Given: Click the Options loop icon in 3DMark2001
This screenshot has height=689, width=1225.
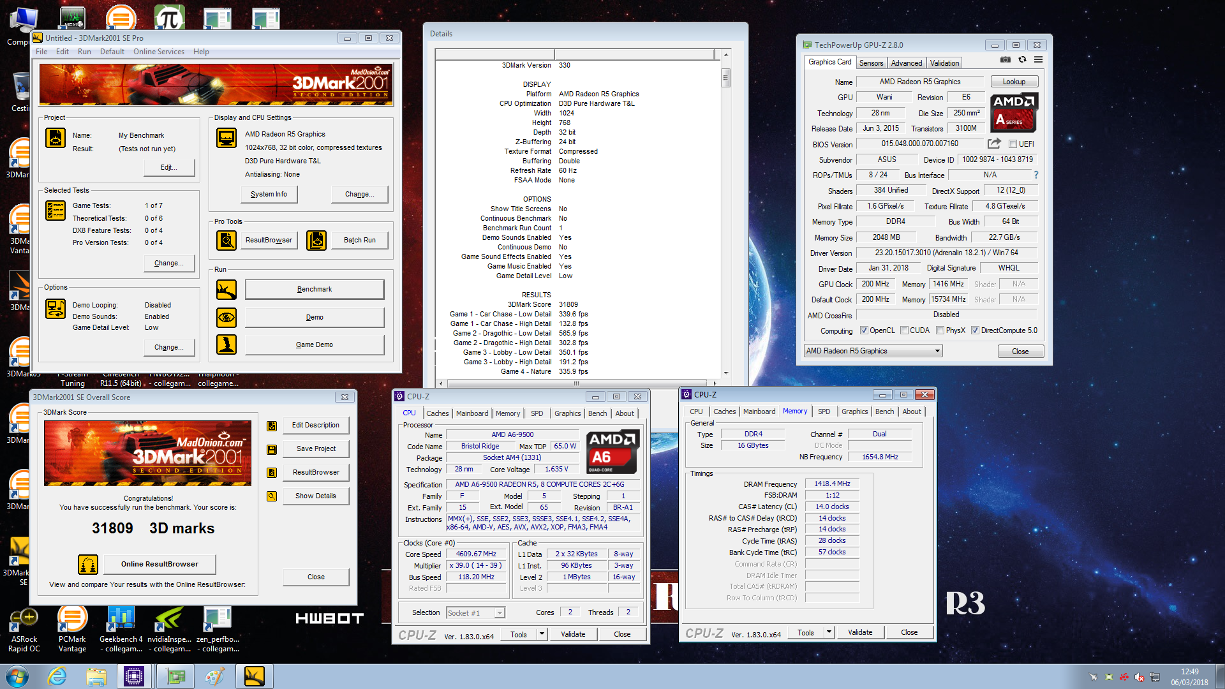Looking at the screenshot, I should [56, 309].
